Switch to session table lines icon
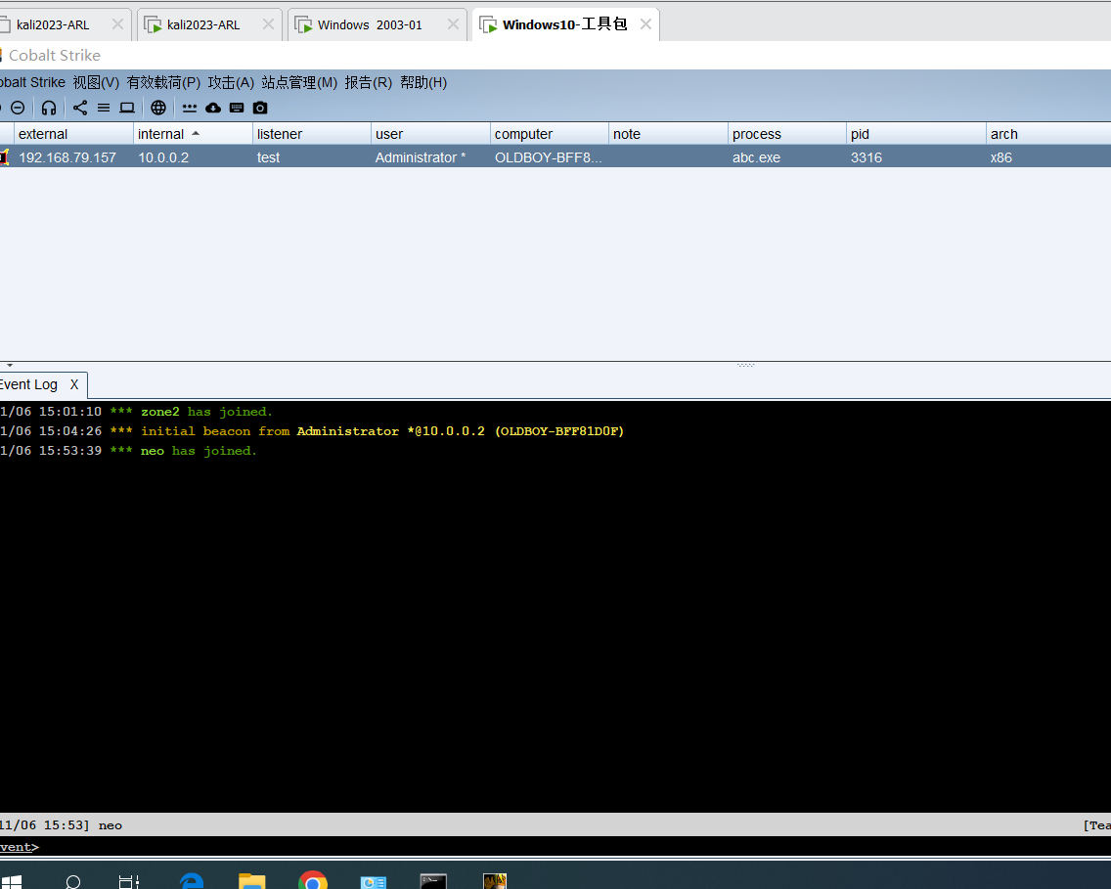 (104, 108)
